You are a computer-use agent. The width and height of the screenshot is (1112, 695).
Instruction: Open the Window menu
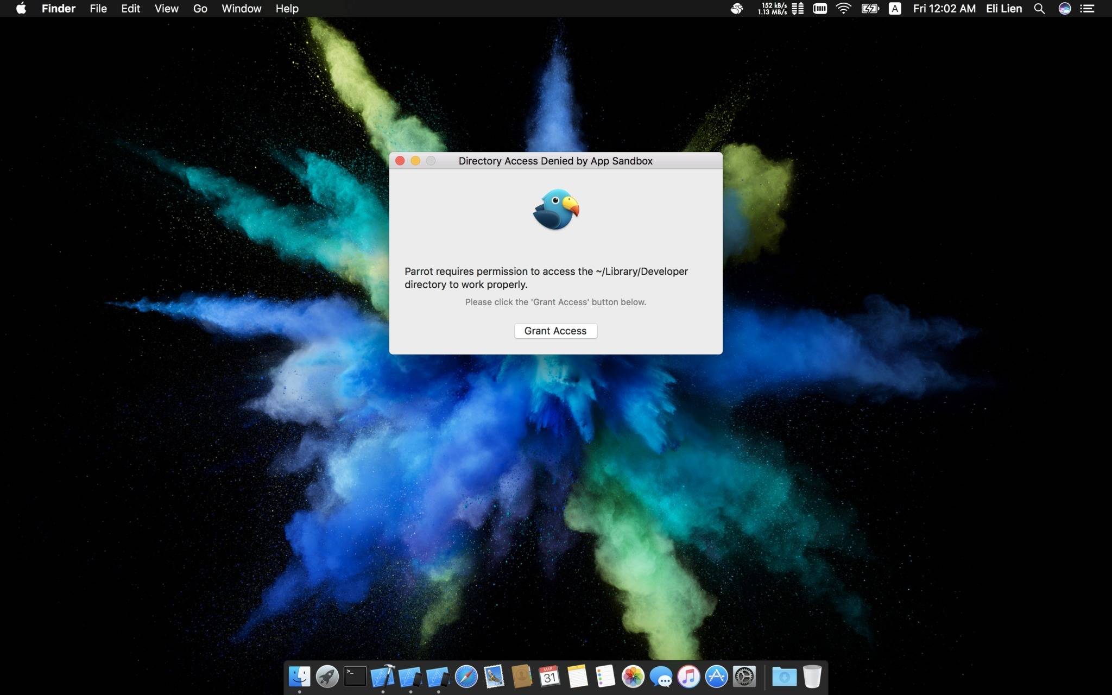pyautogui.click(x=241, y=8)
